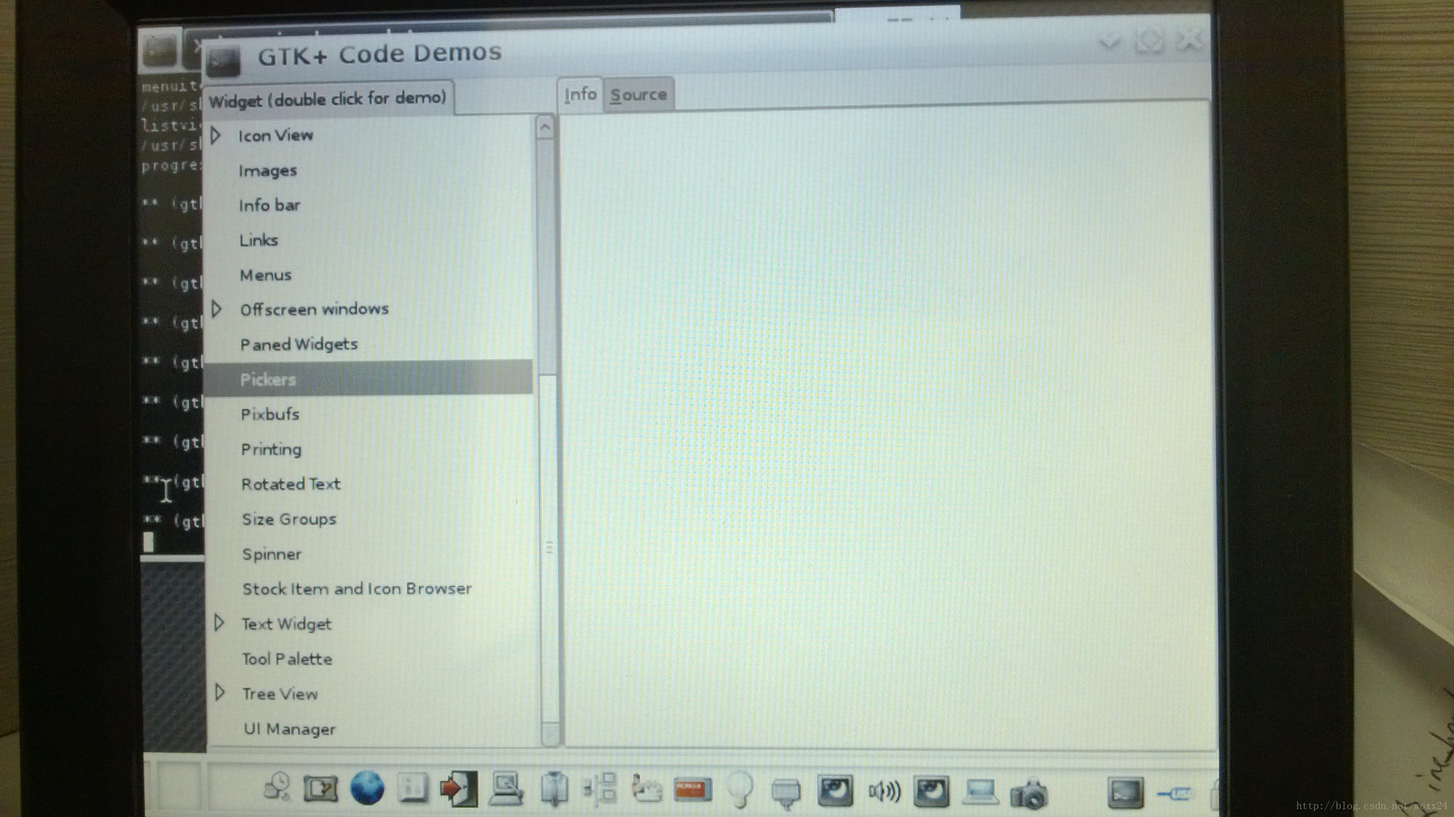Select the Tool Palette demo row
This screenshot has height=817, width=1454.
pyautogui.click(x=372, y=658)
